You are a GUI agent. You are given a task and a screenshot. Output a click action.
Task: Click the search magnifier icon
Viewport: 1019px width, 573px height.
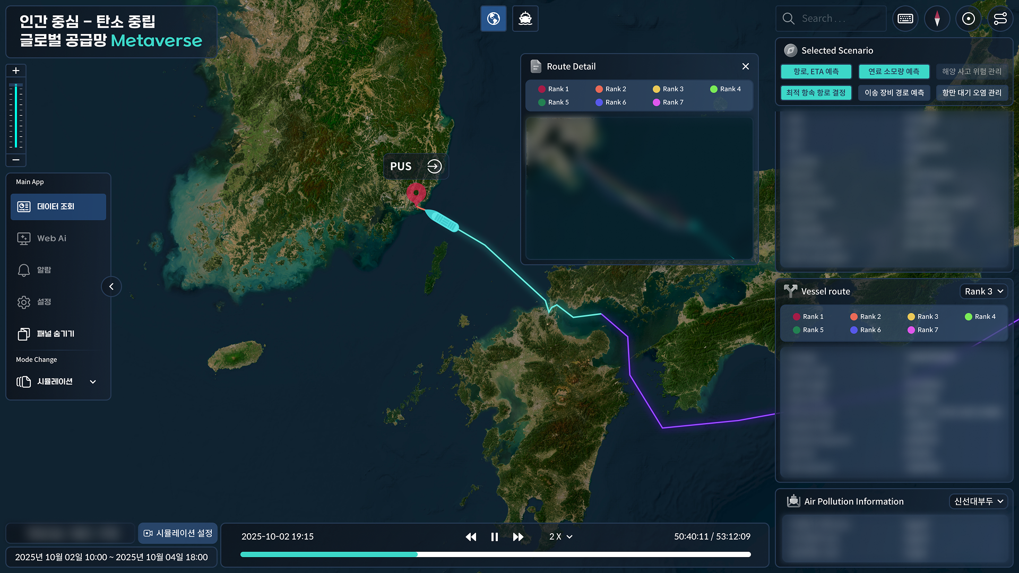789,19
